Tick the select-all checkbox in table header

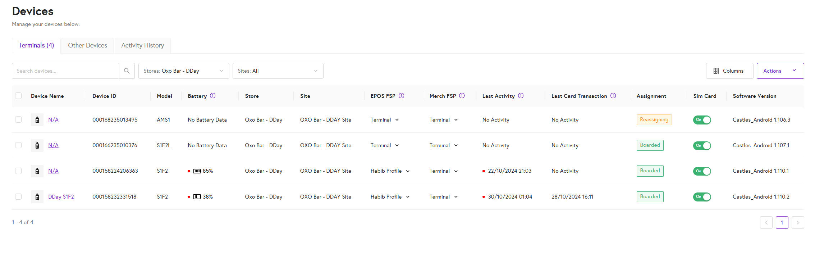(x=18, y=96)
